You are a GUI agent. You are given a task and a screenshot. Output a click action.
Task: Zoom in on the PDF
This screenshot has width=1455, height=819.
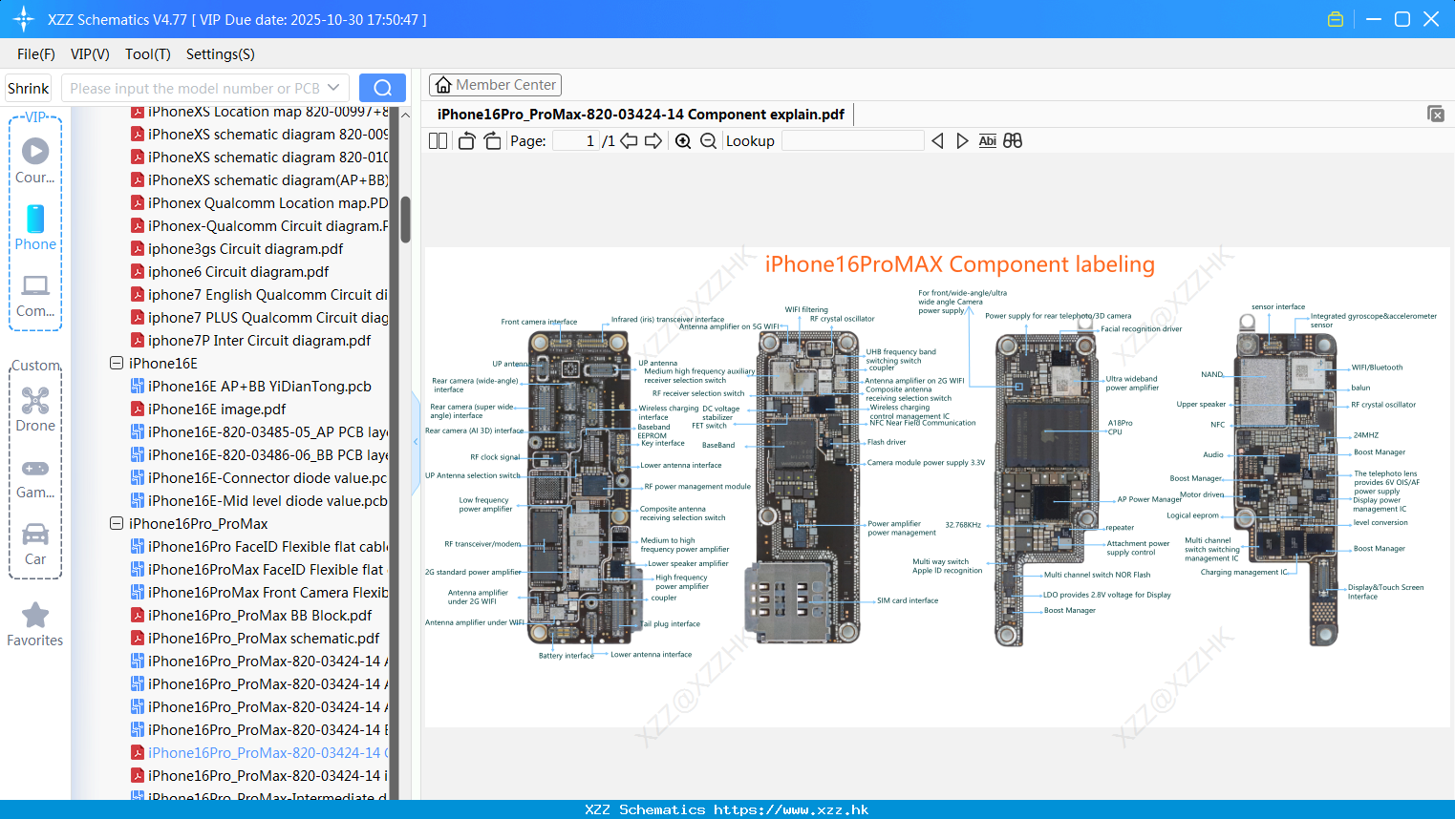(x=683, y=141)
